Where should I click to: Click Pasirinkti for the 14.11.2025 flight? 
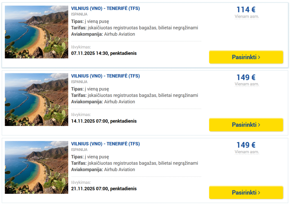tap(246, 125)
